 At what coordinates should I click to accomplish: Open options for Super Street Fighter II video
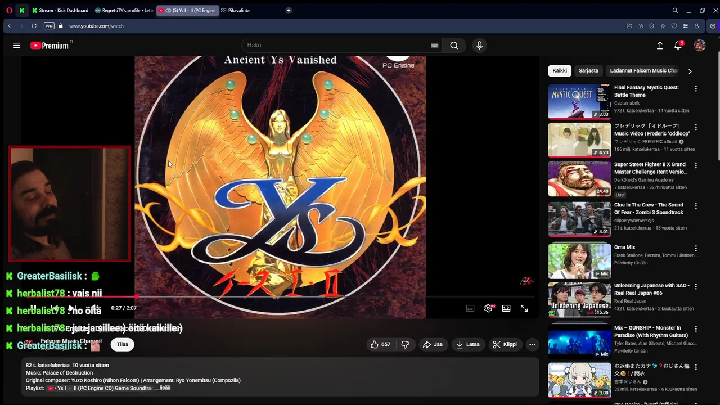(696, 165)
